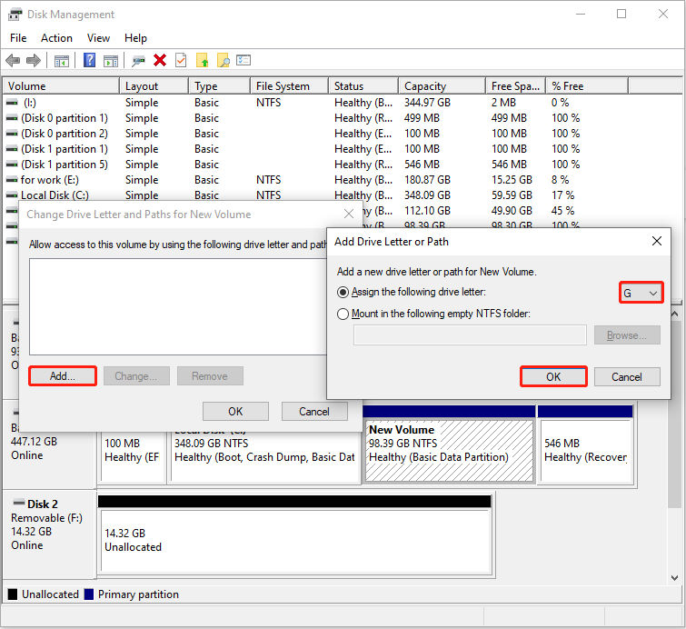The height and width of the screenshot is (629, 686).
Task: Click Cancel in Change Drive Letter and Paths dialog
Action: [314, 412]
